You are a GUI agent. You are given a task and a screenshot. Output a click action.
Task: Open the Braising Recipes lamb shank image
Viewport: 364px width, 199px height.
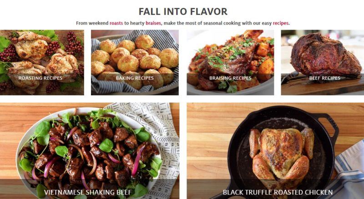pos(230,62)
